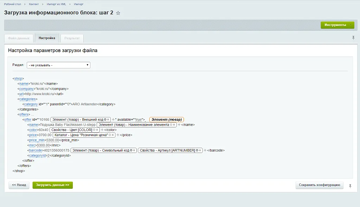The height and width of the screenshot is (207, 360).
Task: Remove "Каталог - Цена" mapping with its × icon
Action: tap(113, 135)
